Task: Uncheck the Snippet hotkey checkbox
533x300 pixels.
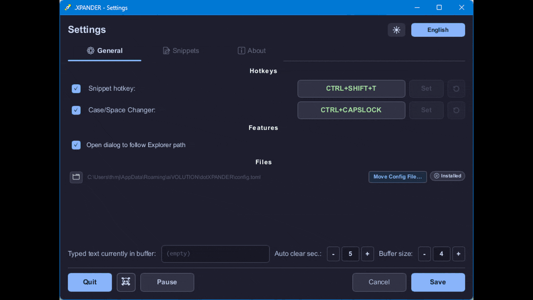Action: [76, 89]
